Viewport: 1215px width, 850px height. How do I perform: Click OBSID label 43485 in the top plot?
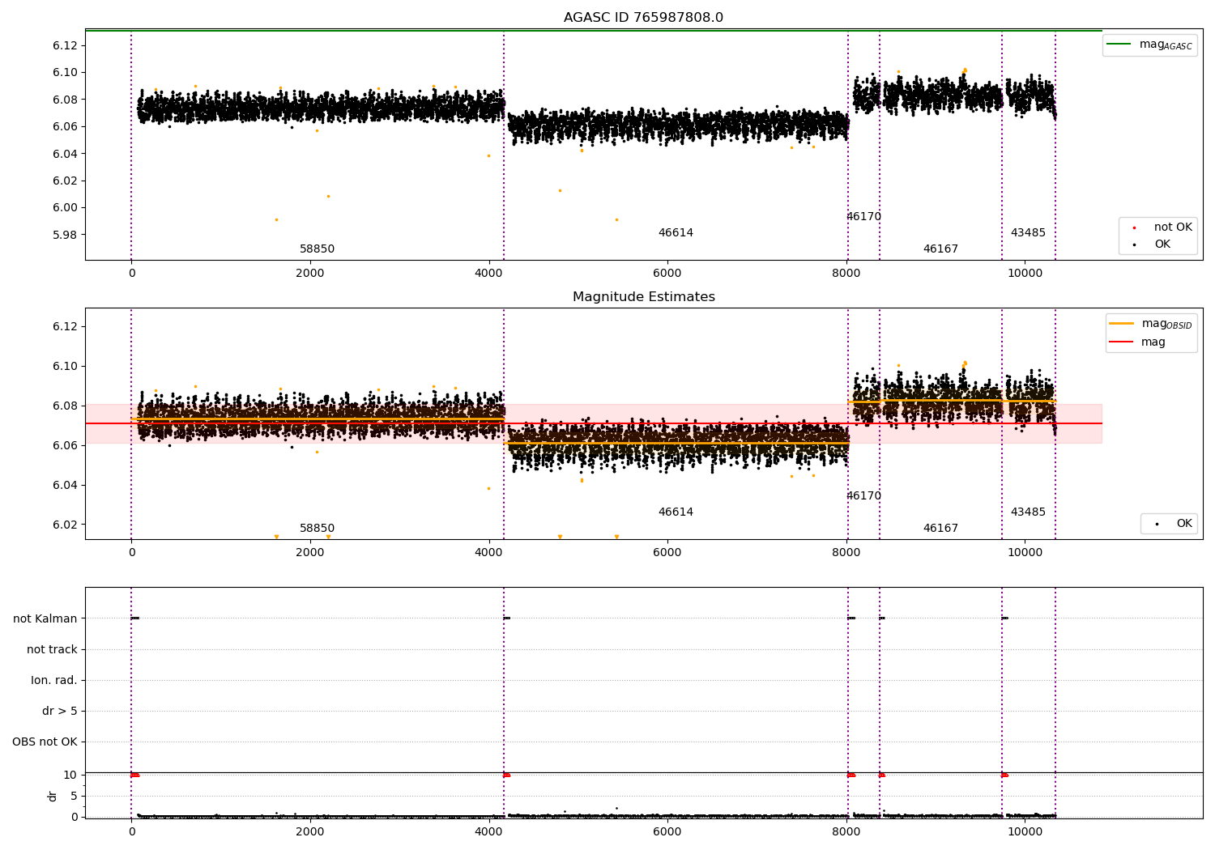point(1028,233)
